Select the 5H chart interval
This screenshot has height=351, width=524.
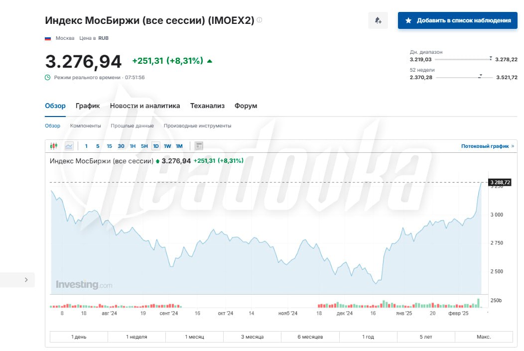144,146
